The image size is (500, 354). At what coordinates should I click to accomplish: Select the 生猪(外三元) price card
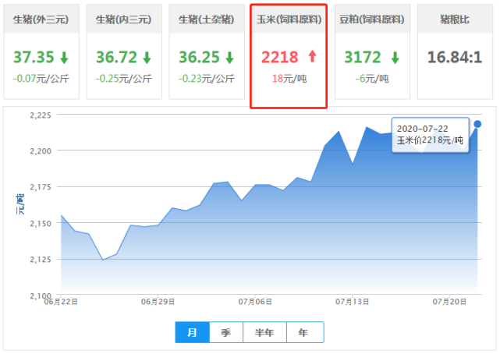pyautogui.click(x=41, y=51)
